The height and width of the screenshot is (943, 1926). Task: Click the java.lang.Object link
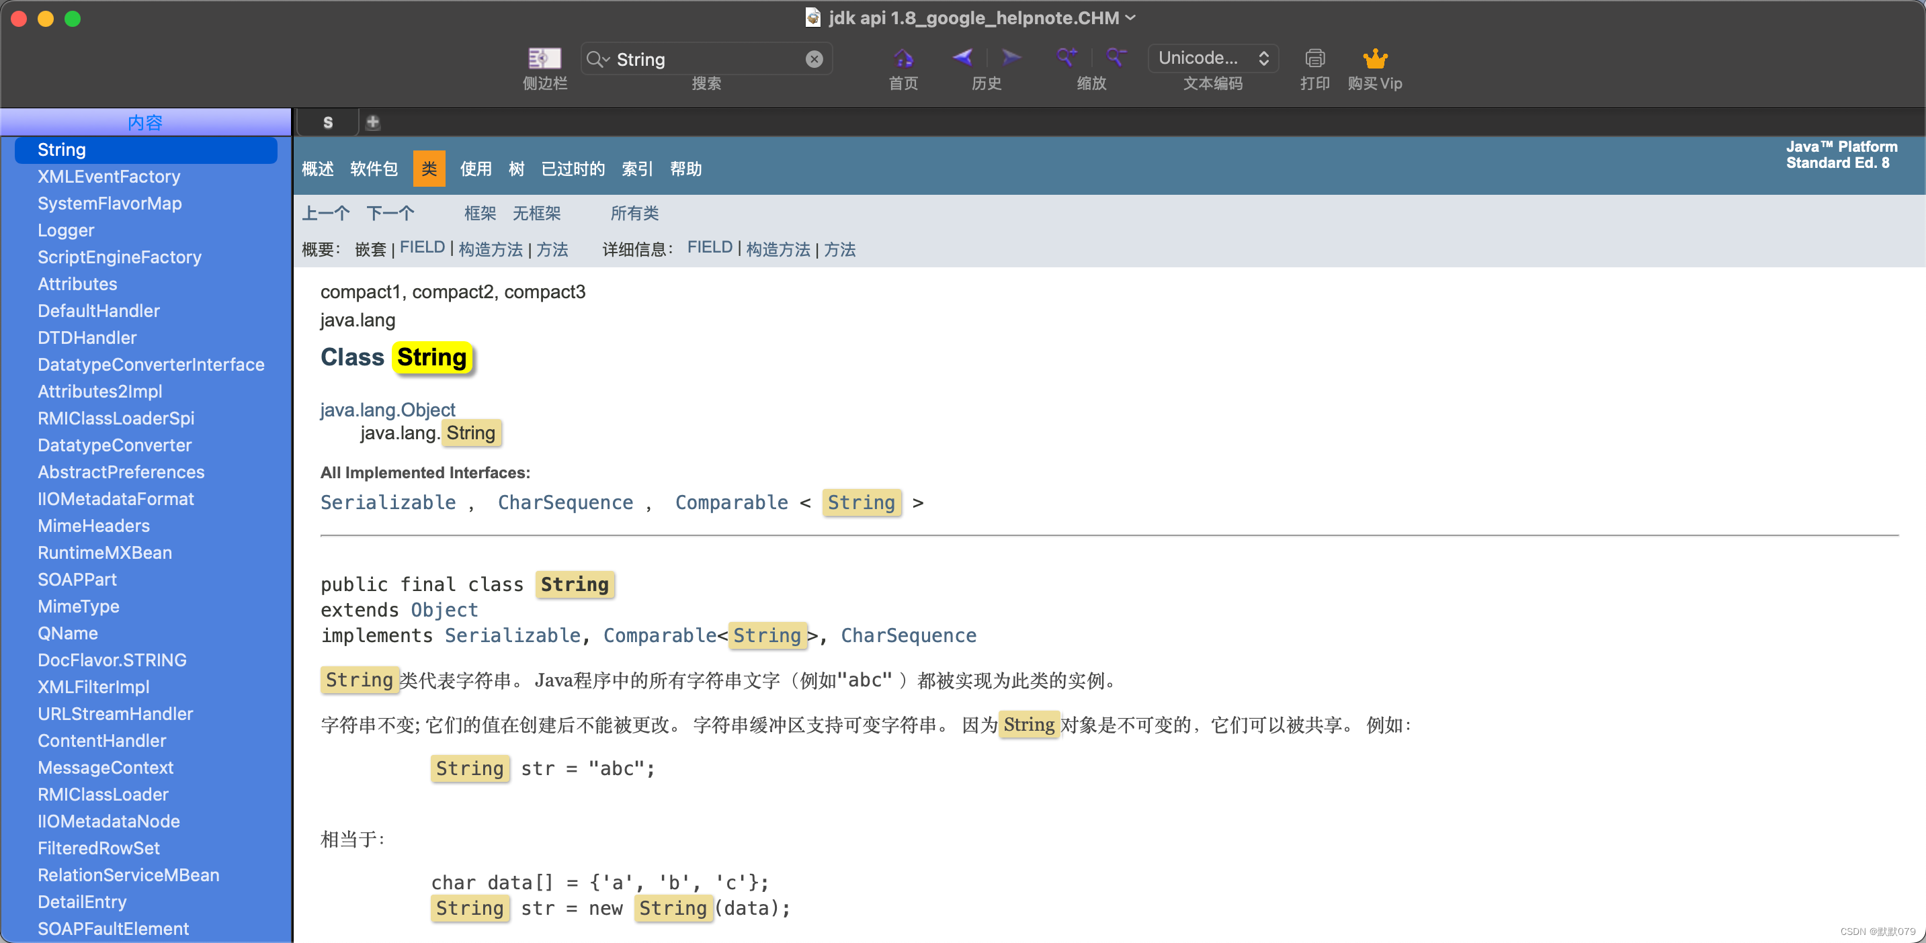[x=387, y=408]
